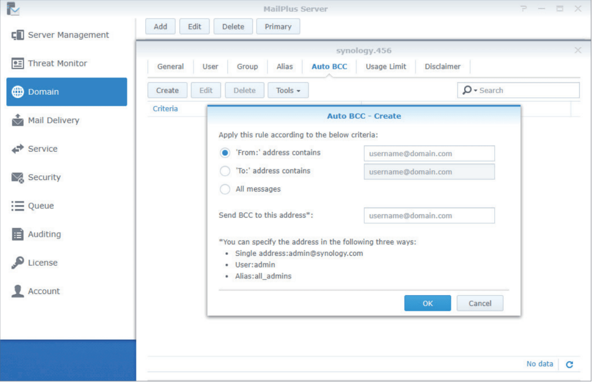The width and height of the screenshot is (592, 382).
Task: Select the 'To:' address contains radio option
Action: coord(225,171)
